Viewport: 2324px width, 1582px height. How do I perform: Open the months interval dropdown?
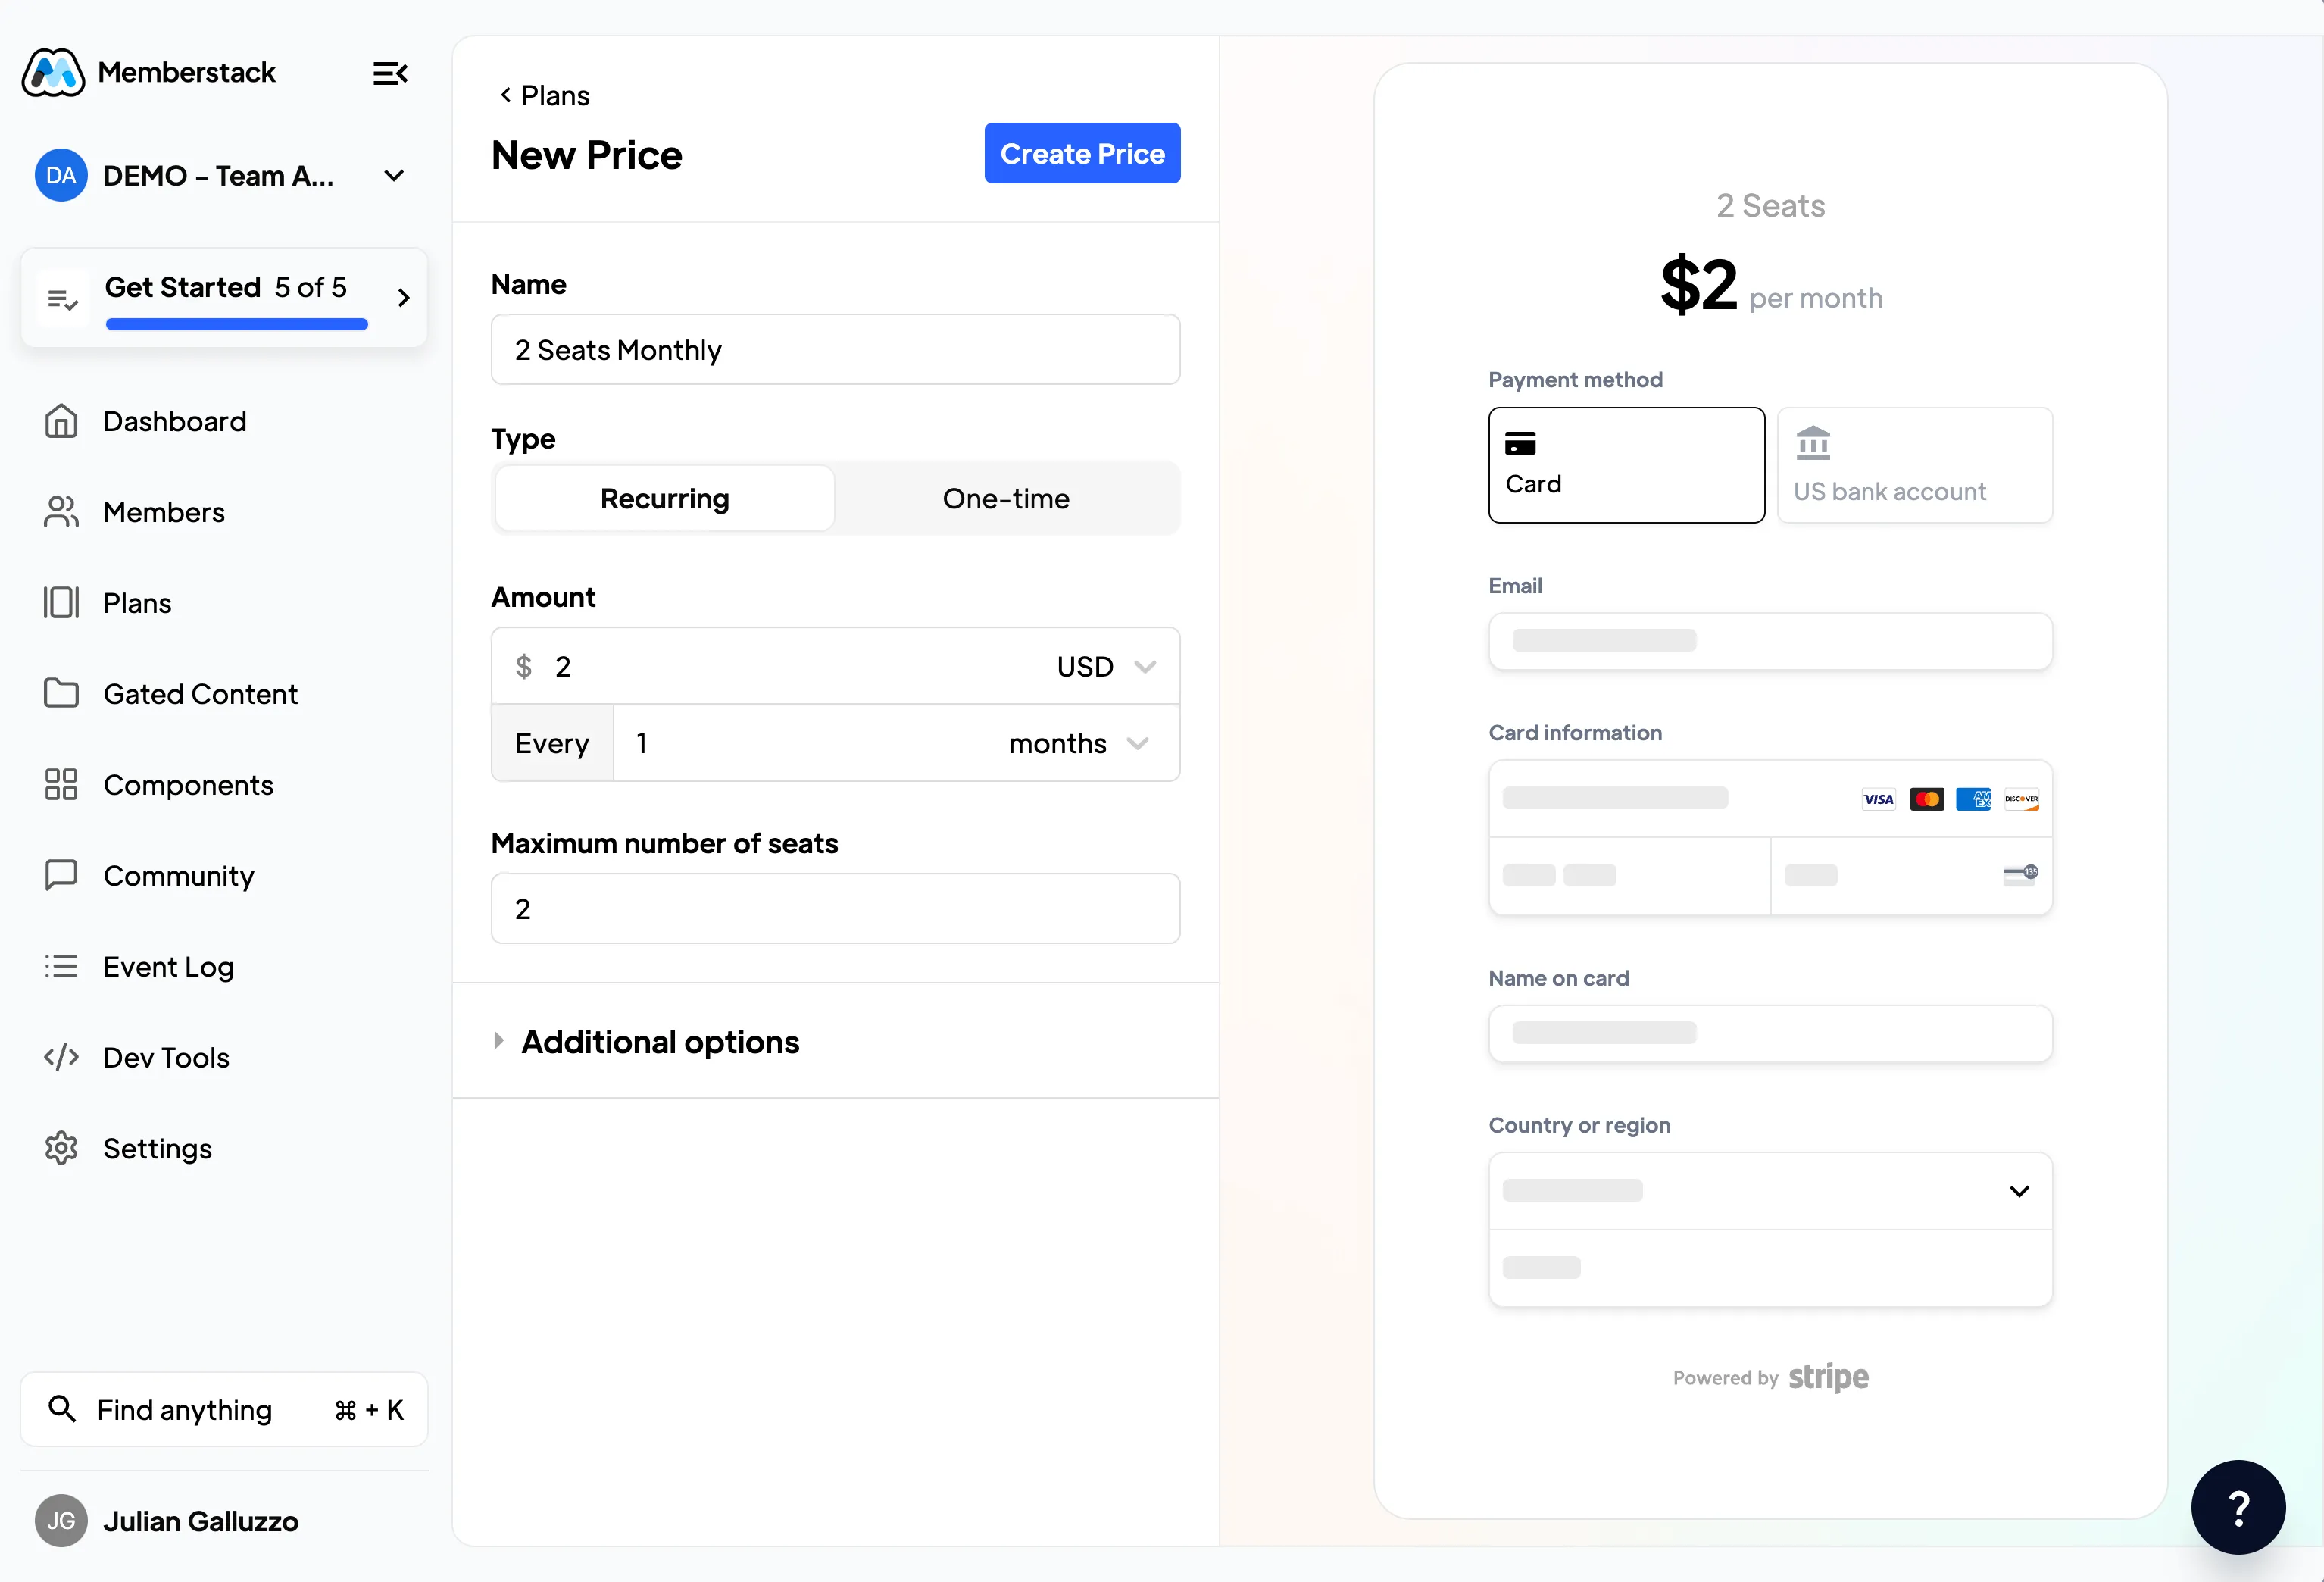(1077, 743)
